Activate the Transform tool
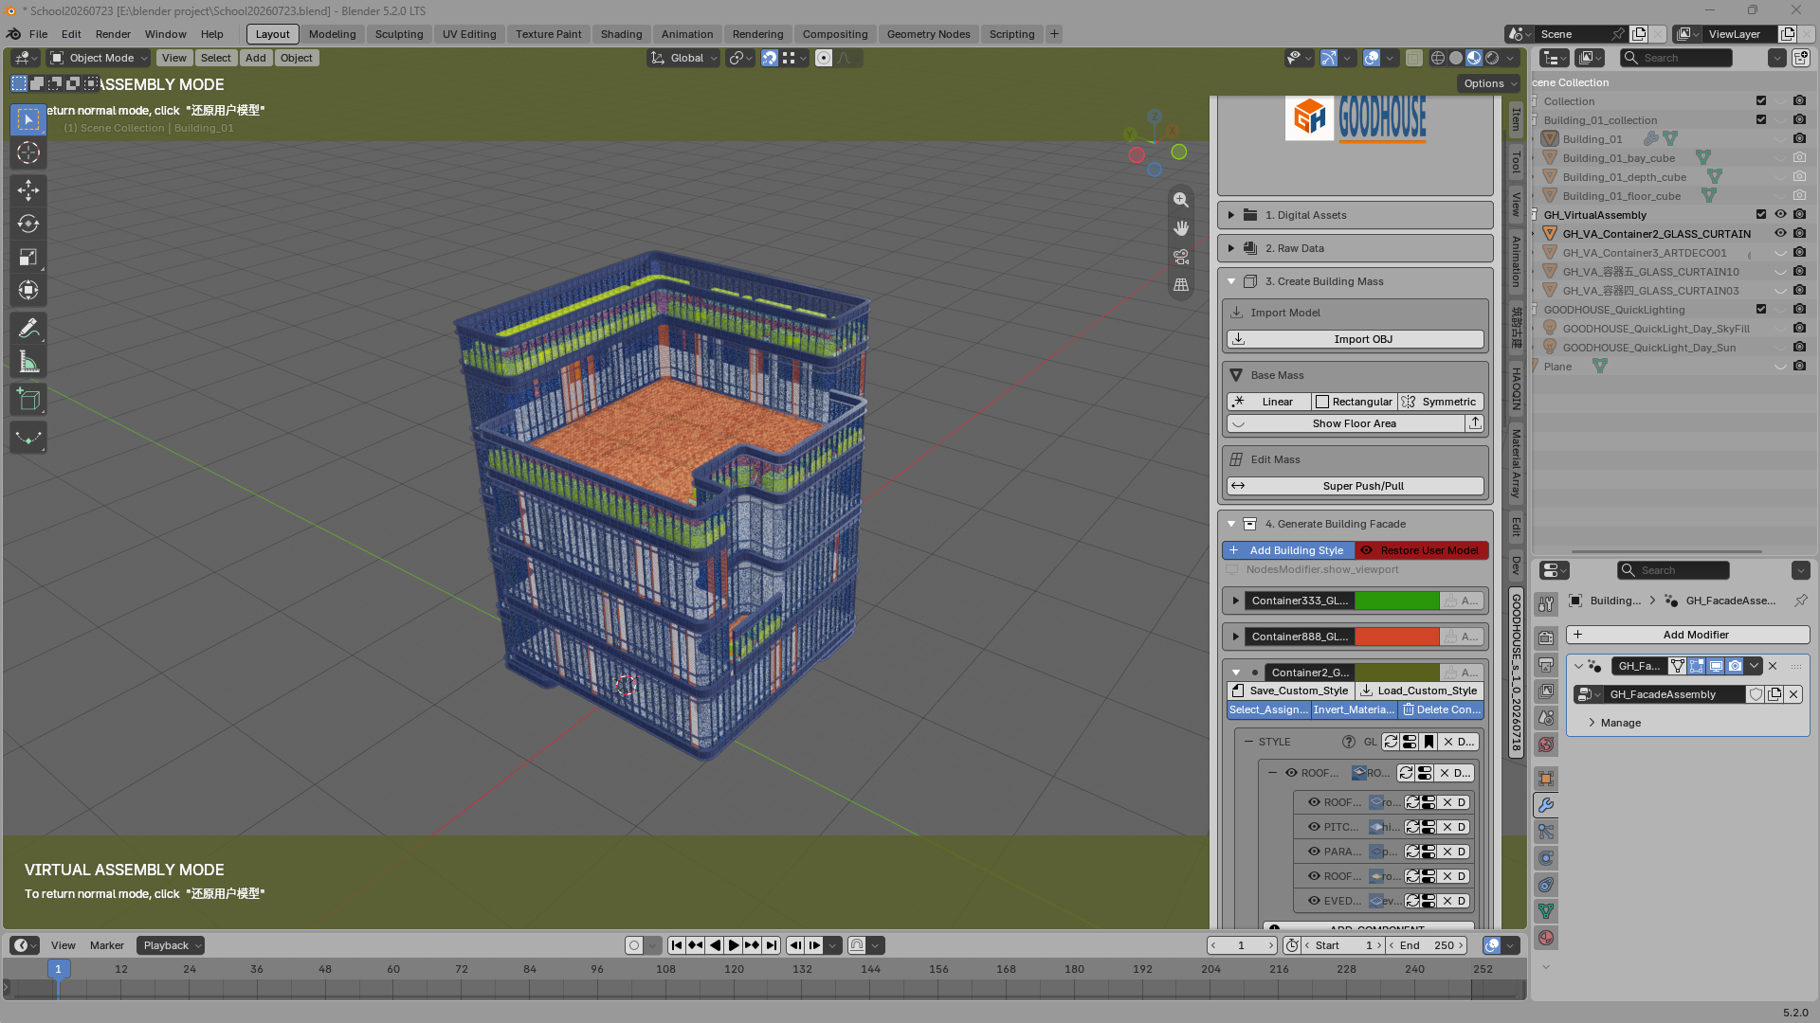 [28, 290]
